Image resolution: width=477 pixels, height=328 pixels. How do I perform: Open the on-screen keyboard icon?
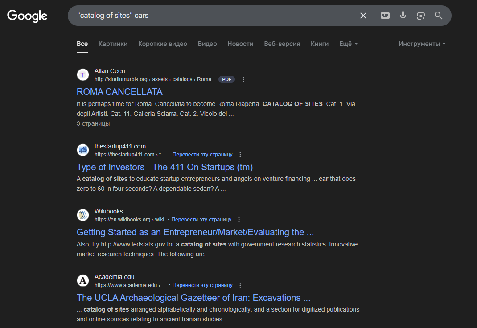point(385,16)
